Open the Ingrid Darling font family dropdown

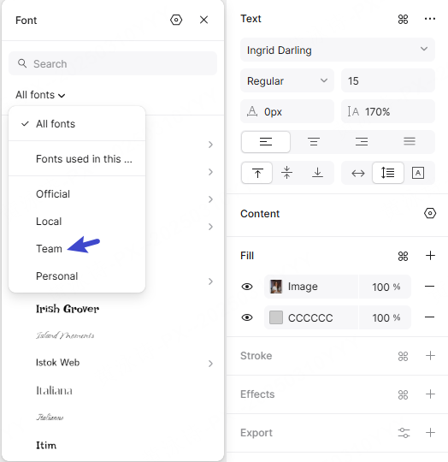coord(338,50)
